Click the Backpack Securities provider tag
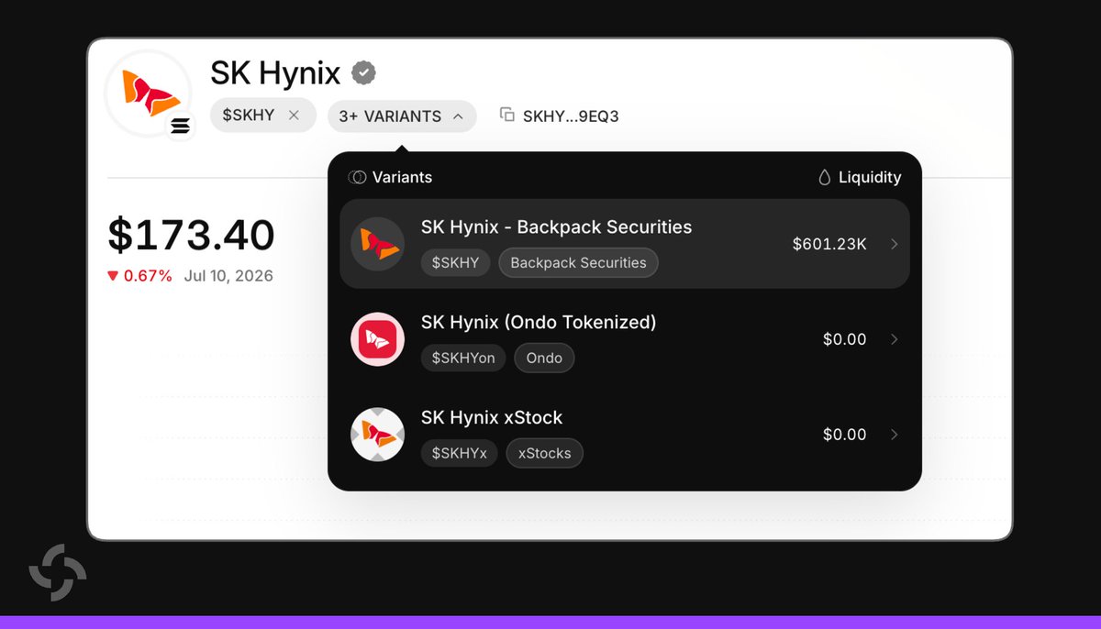Image resolution: width=1101 pixels, height=629 pixels. [578, 262]
